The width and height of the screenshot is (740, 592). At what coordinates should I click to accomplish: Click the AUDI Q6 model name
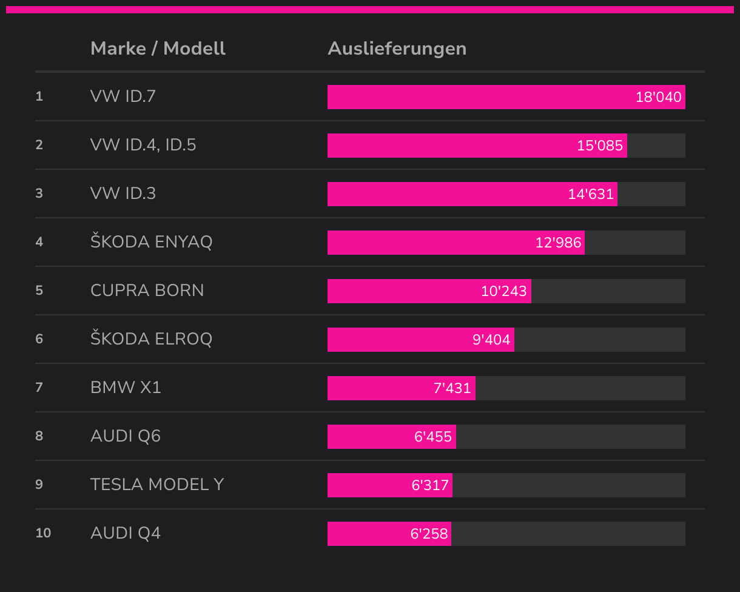coord(126,436)
